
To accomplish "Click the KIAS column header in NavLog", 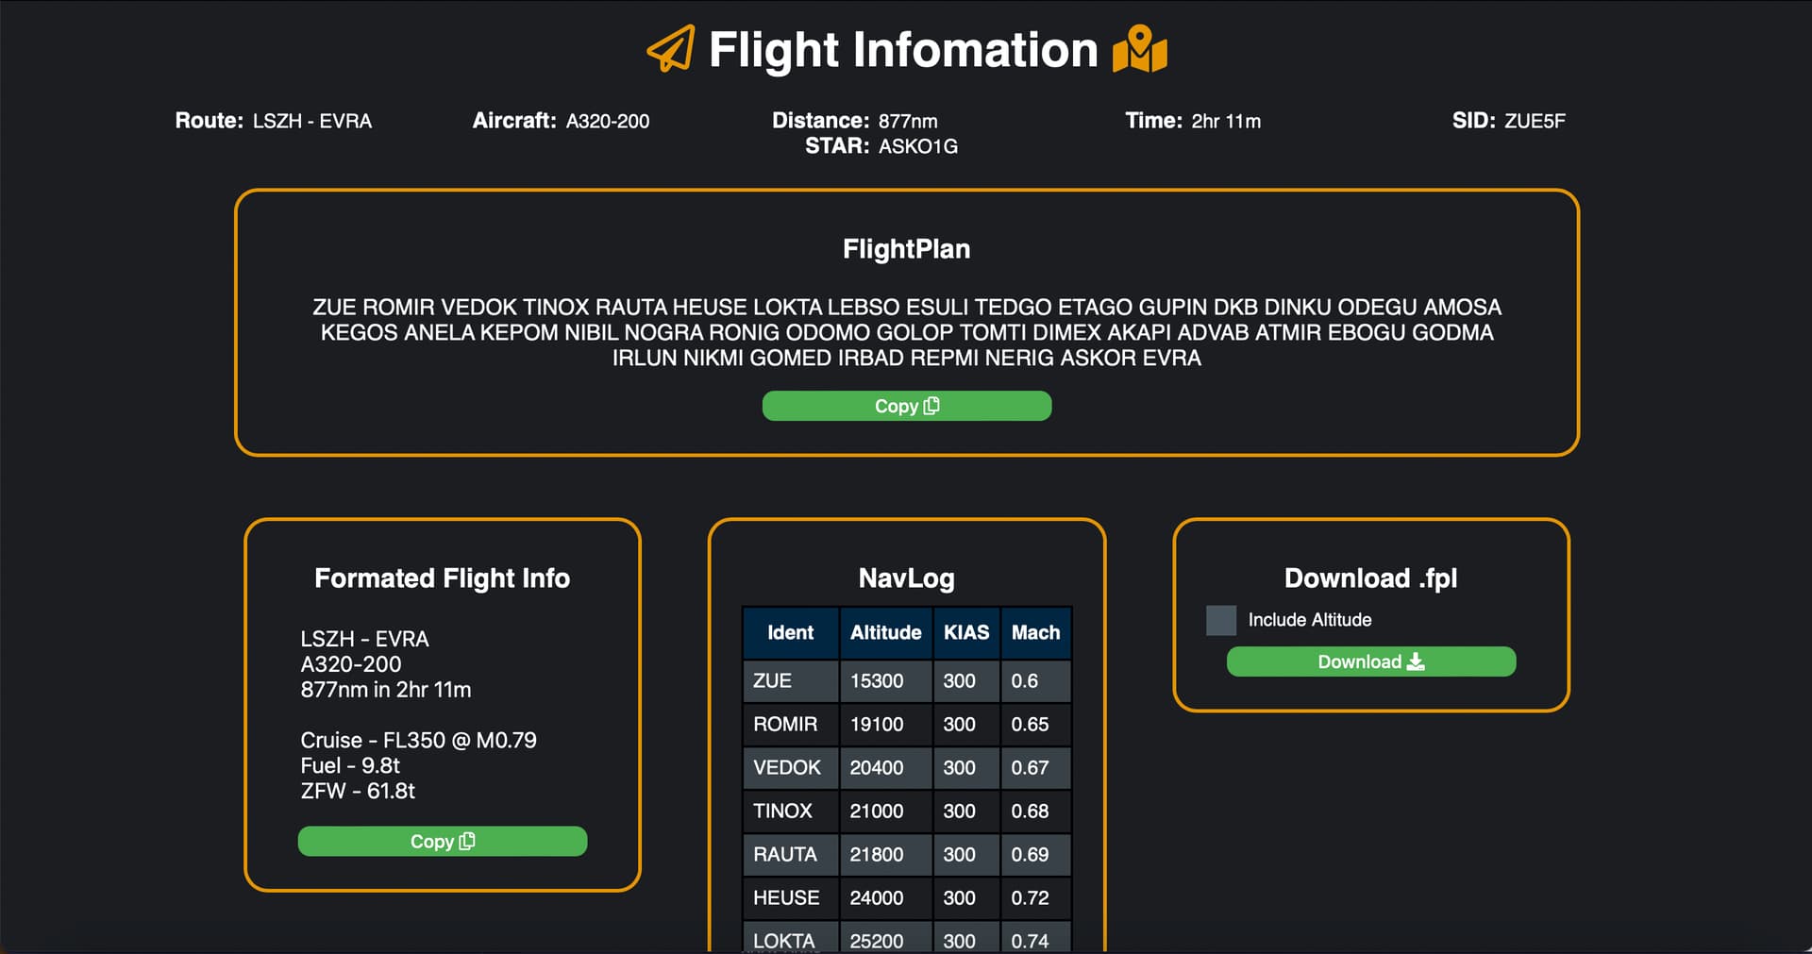I will point(966,632).
